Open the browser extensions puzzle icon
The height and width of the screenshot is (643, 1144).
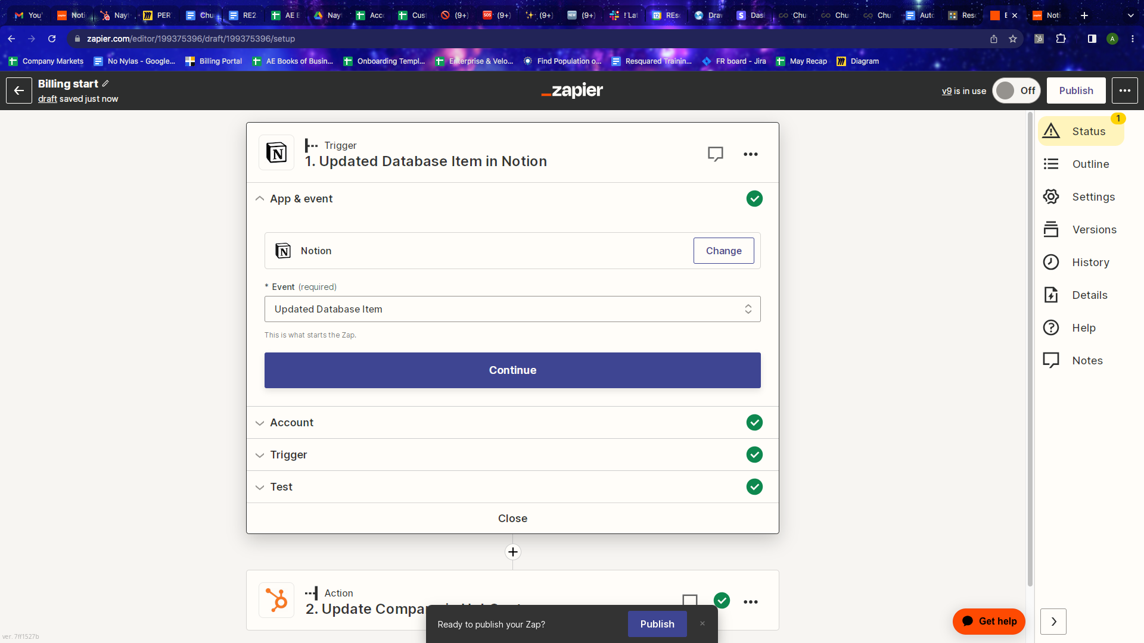(x=1061, y=39)
